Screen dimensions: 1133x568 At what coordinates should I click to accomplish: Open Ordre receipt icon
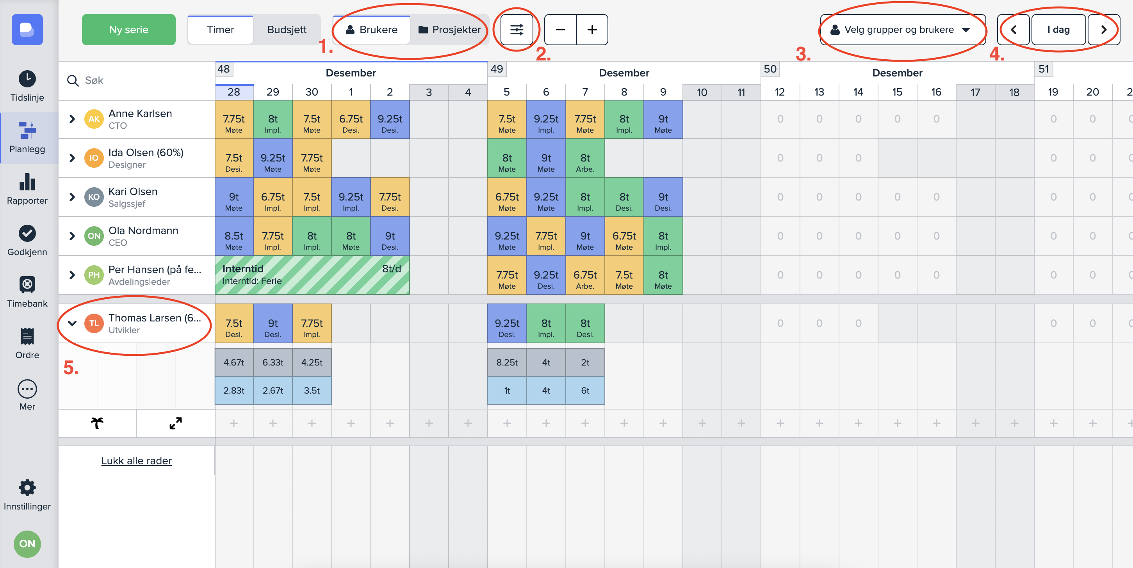tap(27, 336)
